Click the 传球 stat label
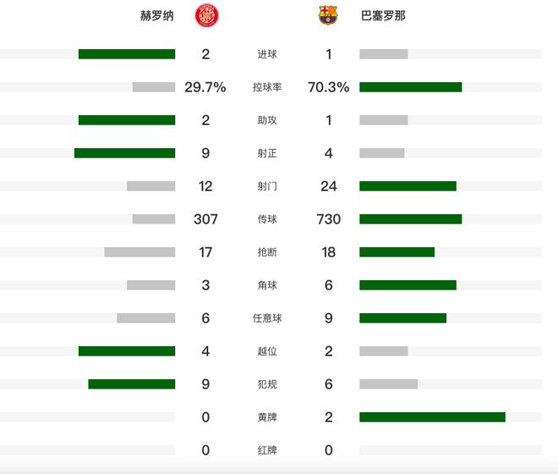This screenshot has height=474, width=558. click(267, 219)
